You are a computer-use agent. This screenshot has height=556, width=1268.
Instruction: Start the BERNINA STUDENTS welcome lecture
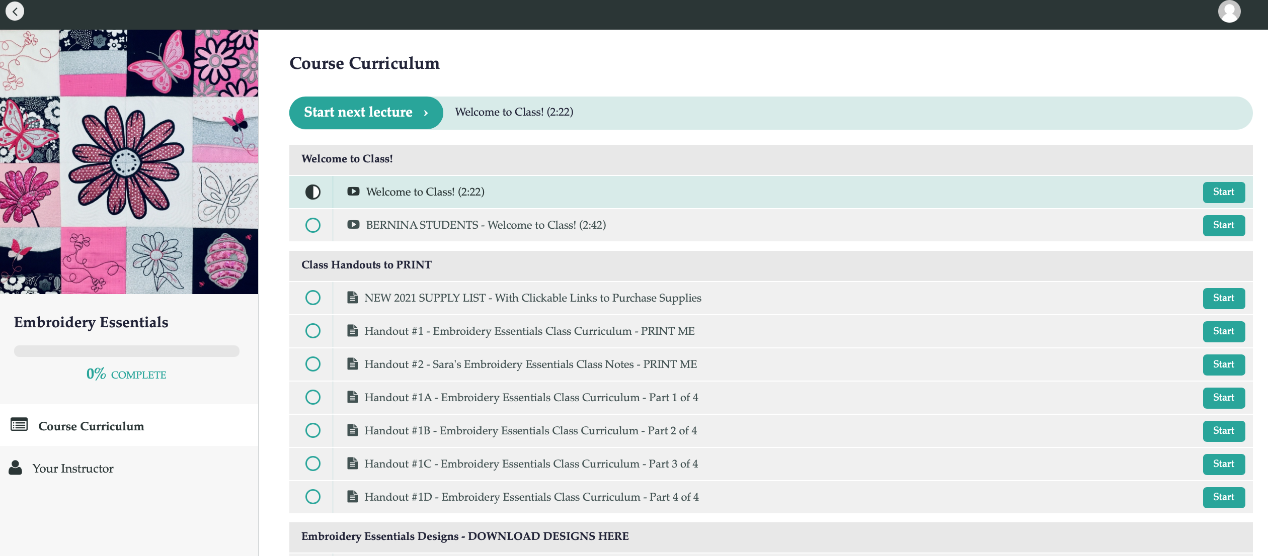(1224, 225)
